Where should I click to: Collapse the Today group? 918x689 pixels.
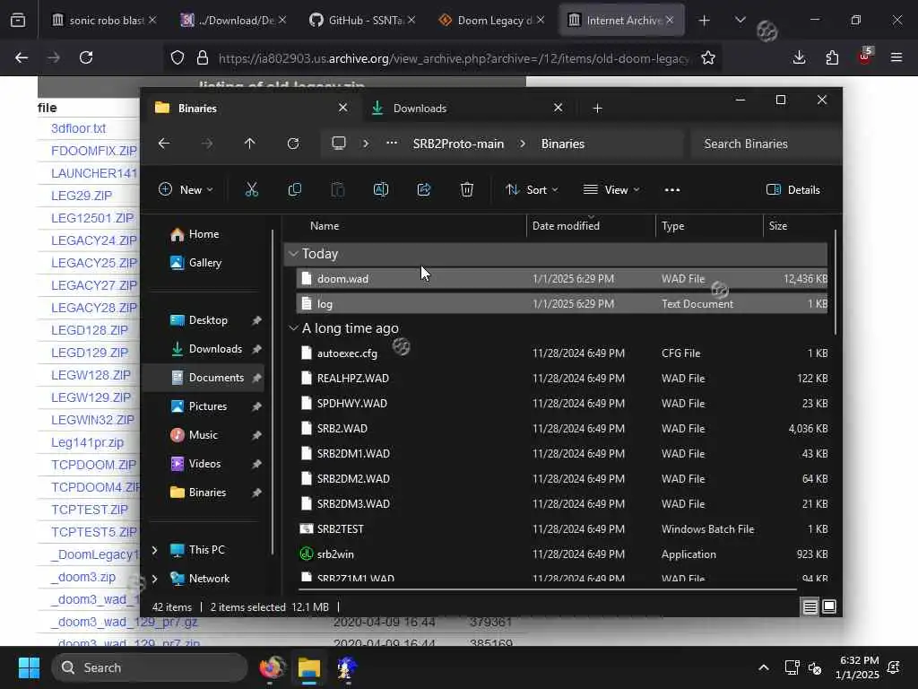click(x=293, y=254)
